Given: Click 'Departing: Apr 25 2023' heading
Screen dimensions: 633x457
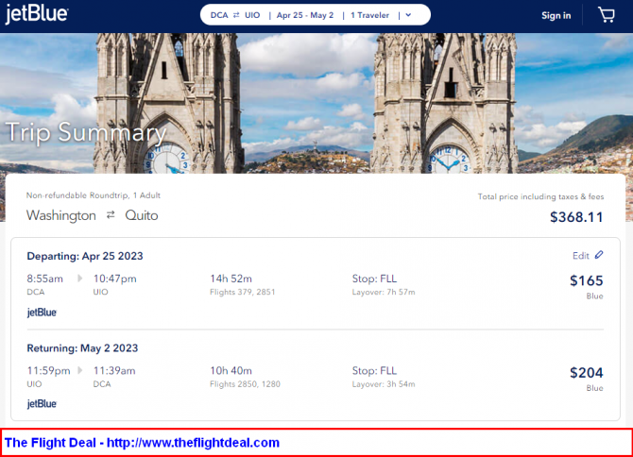Looking at the screenshot, I should 85,256.
